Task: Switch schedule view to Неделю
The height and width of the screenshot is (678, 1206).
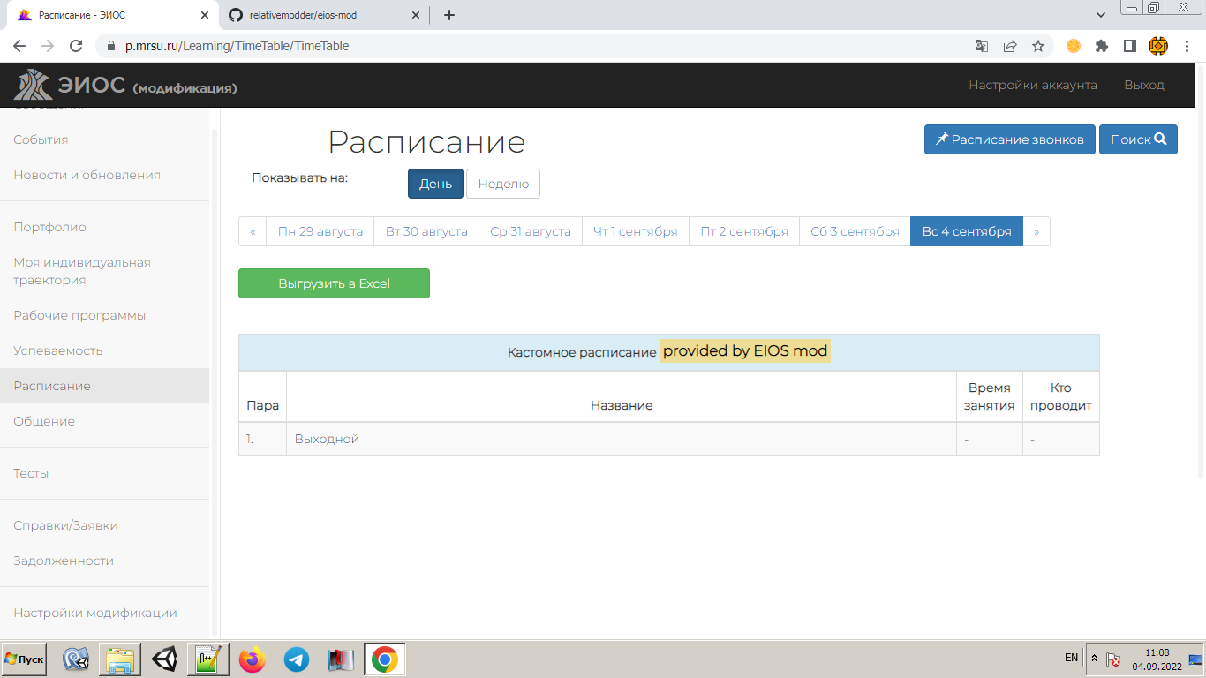Action: [502, 183]
